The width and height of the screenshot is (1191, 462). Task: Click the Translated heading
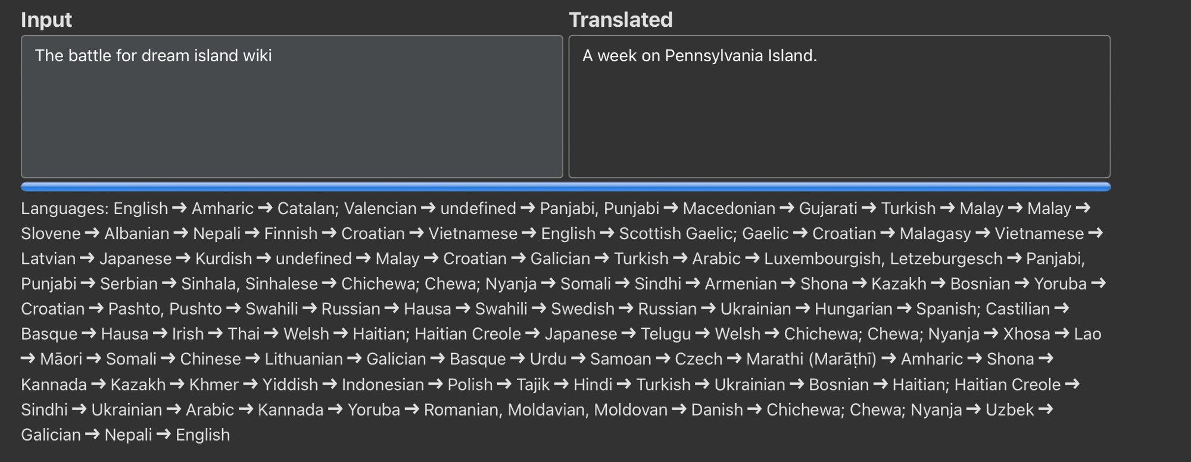pos(621,20)
